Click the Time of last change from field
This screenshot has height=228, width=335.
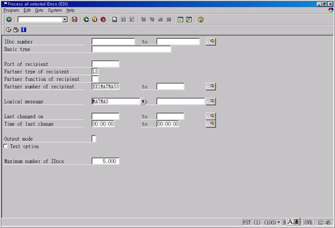coord(103,124)
